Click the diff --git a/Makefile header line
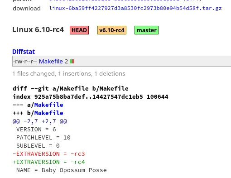The width and height of the screenshot is (231, 178). [71, 88]
